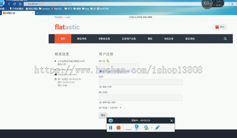Focus the 密码 password field
The image size is (237, 138).
coord(141,82)
